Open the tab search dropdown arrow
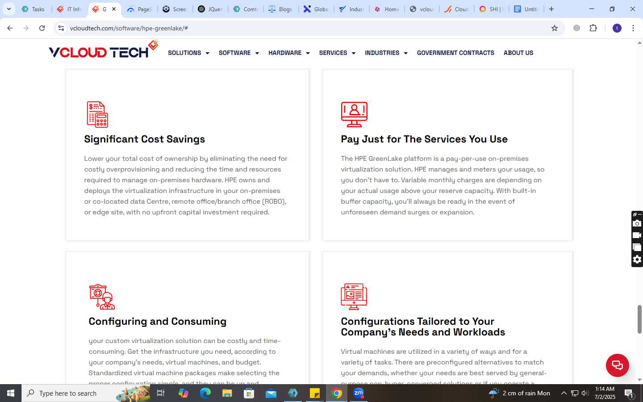Screen dimensions: 643x402 tap(8, 9)
